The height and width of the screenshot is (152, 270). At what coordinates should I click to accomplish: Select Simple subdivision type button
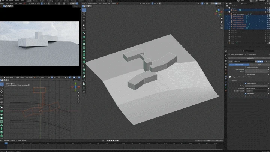coord(259,65)
